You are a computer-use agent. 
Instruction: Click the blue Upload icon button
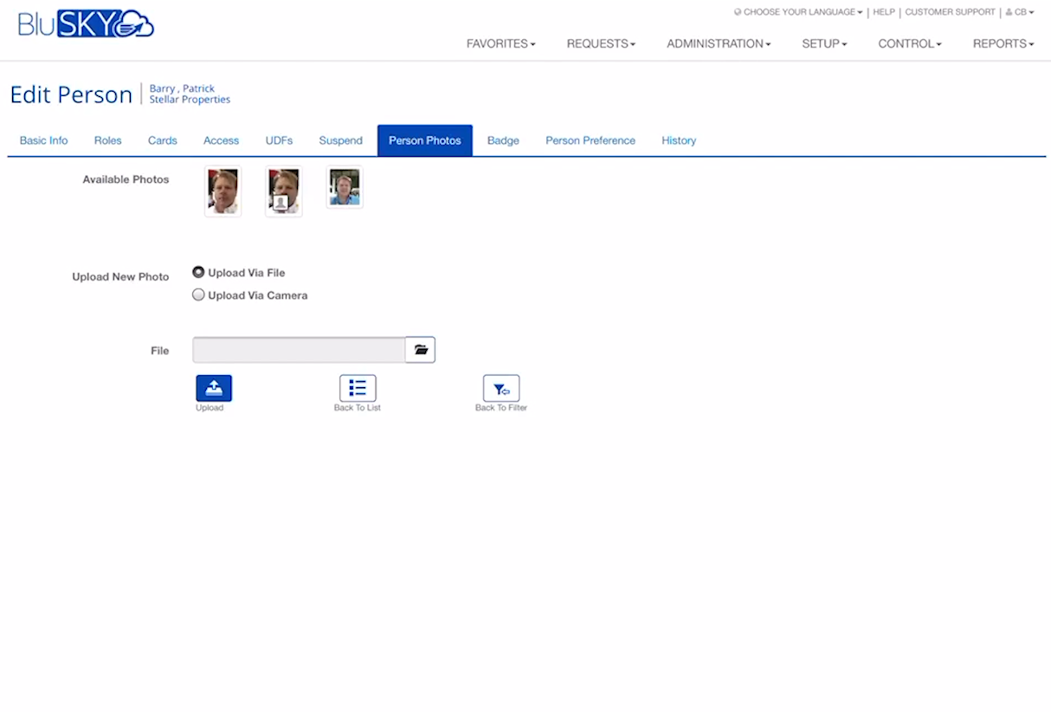point(214,388)
